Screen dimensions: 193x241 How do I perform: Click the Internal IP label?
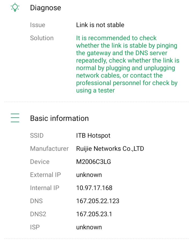pos(44,188)
